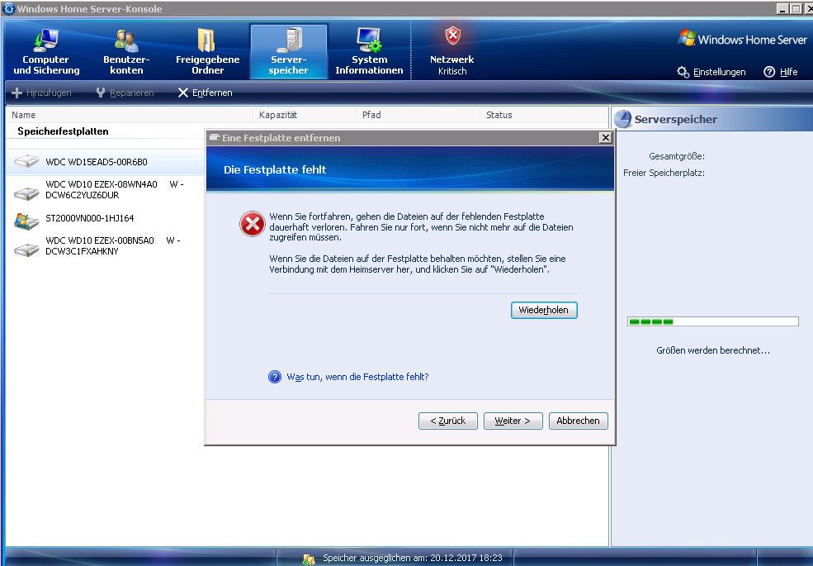Image resolution: width=813 pixels, height=566 pixels.
Task: Select the WDC WD10 EZEX-08WN4A0 drive
Action: [101, 190]
